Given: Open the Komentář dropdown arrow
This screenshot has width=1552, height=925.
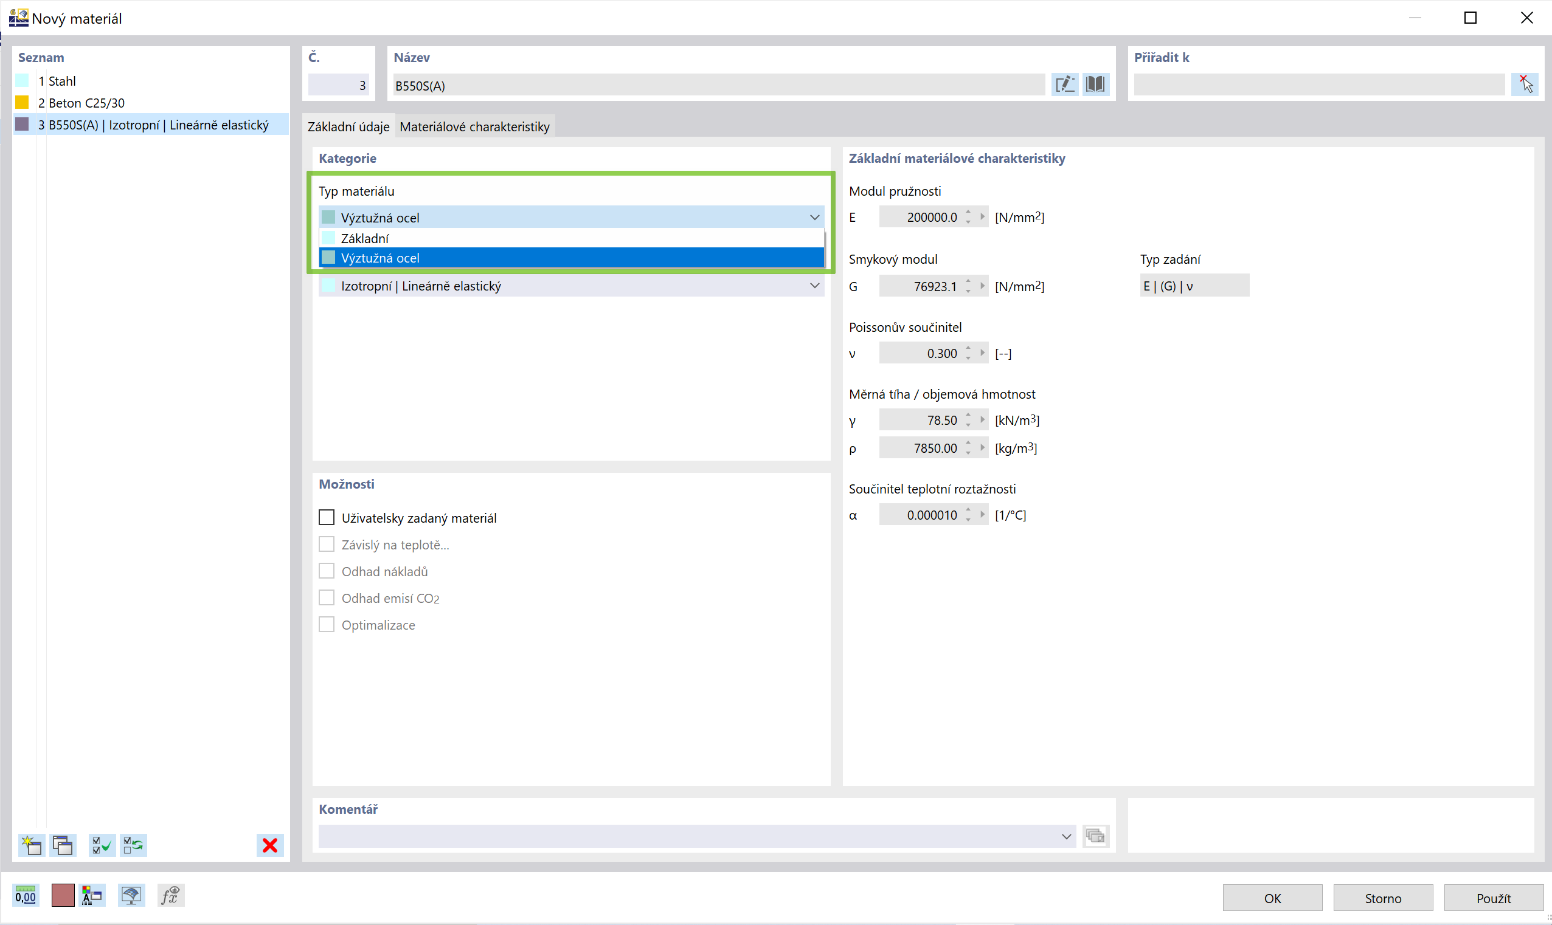Looking at the screenshot, I should pyautogui.click(x=1065, y=836).
